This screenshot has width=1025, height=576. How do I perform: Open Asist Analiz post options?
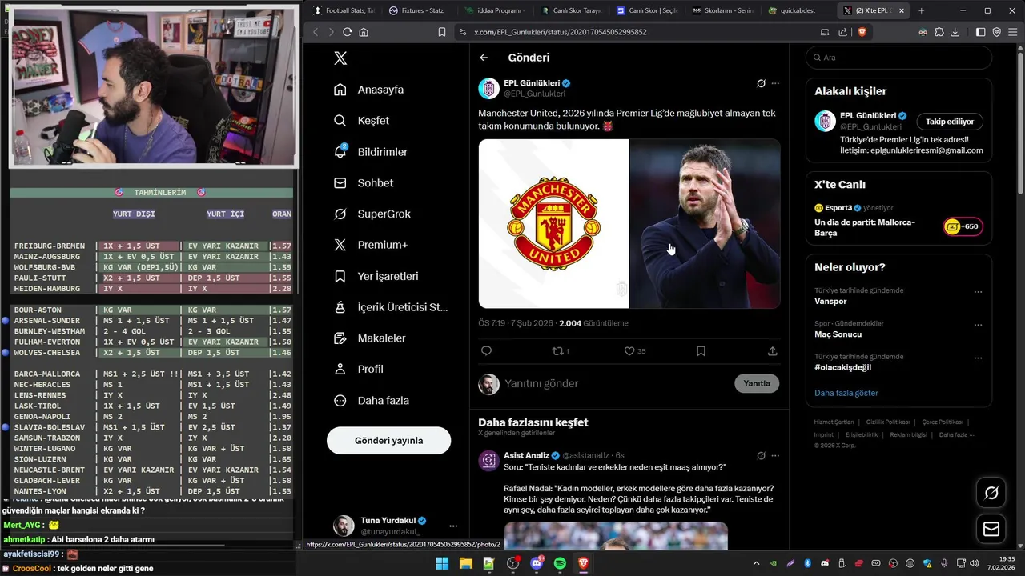pyautogui.click(x=774, y=456)
